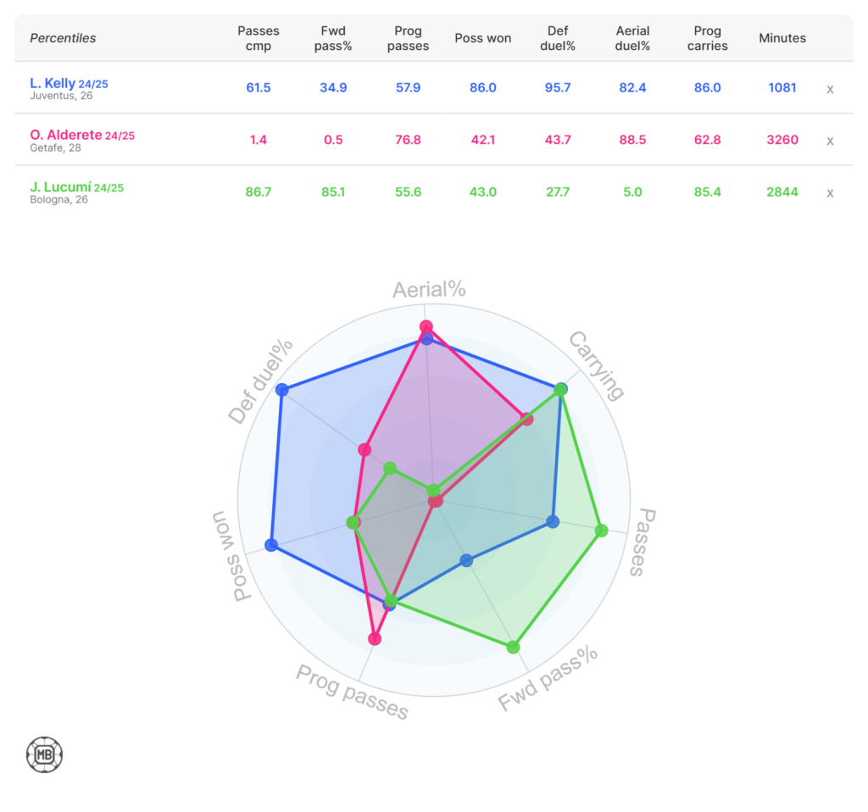Click Lucumí's green Fwd pass% radar point
This screenshot has height=812, width=868.
(x=513, y=648)
